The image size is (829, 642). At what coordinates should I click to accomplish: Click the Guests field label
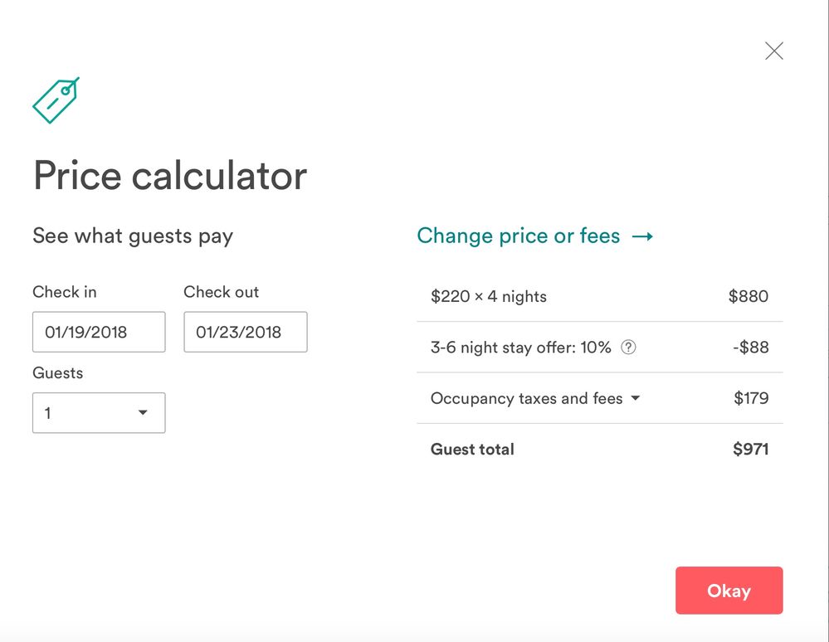pos(58,373)
